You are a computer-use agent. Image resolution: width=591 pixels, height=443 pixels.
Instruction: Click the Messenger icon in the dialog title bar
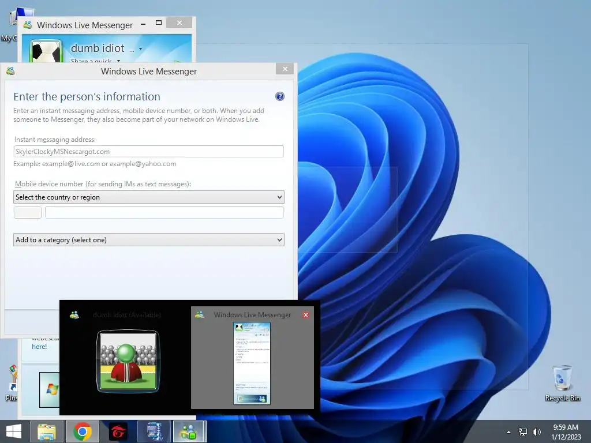click(x=10, y=71)
